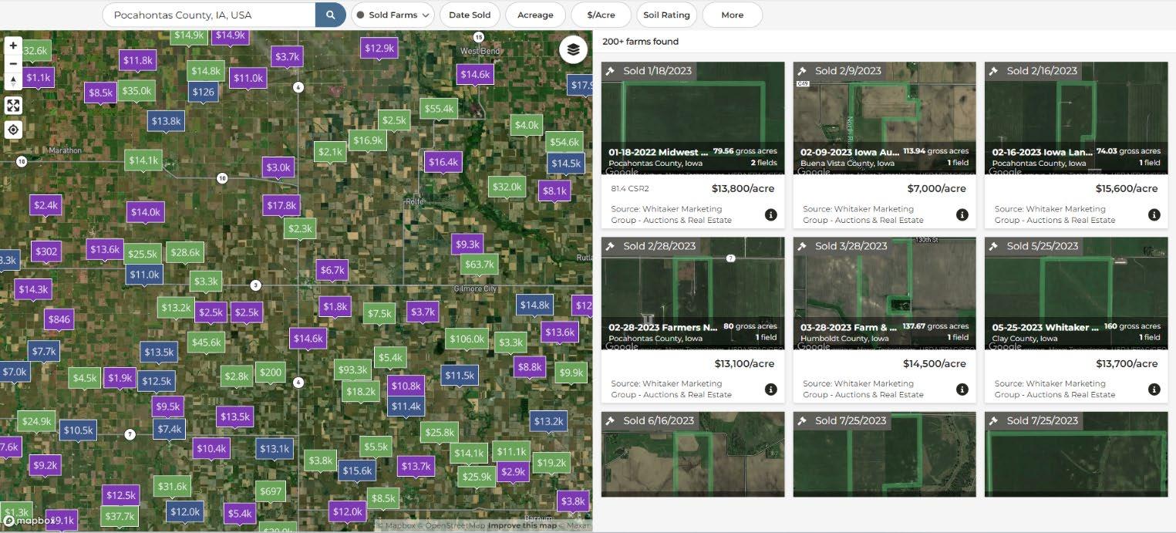The height and width of the screenshot is (533, 1176).
Task: Click gavel icon on Sold 1/18/2023 card
Action: (610, 71)
